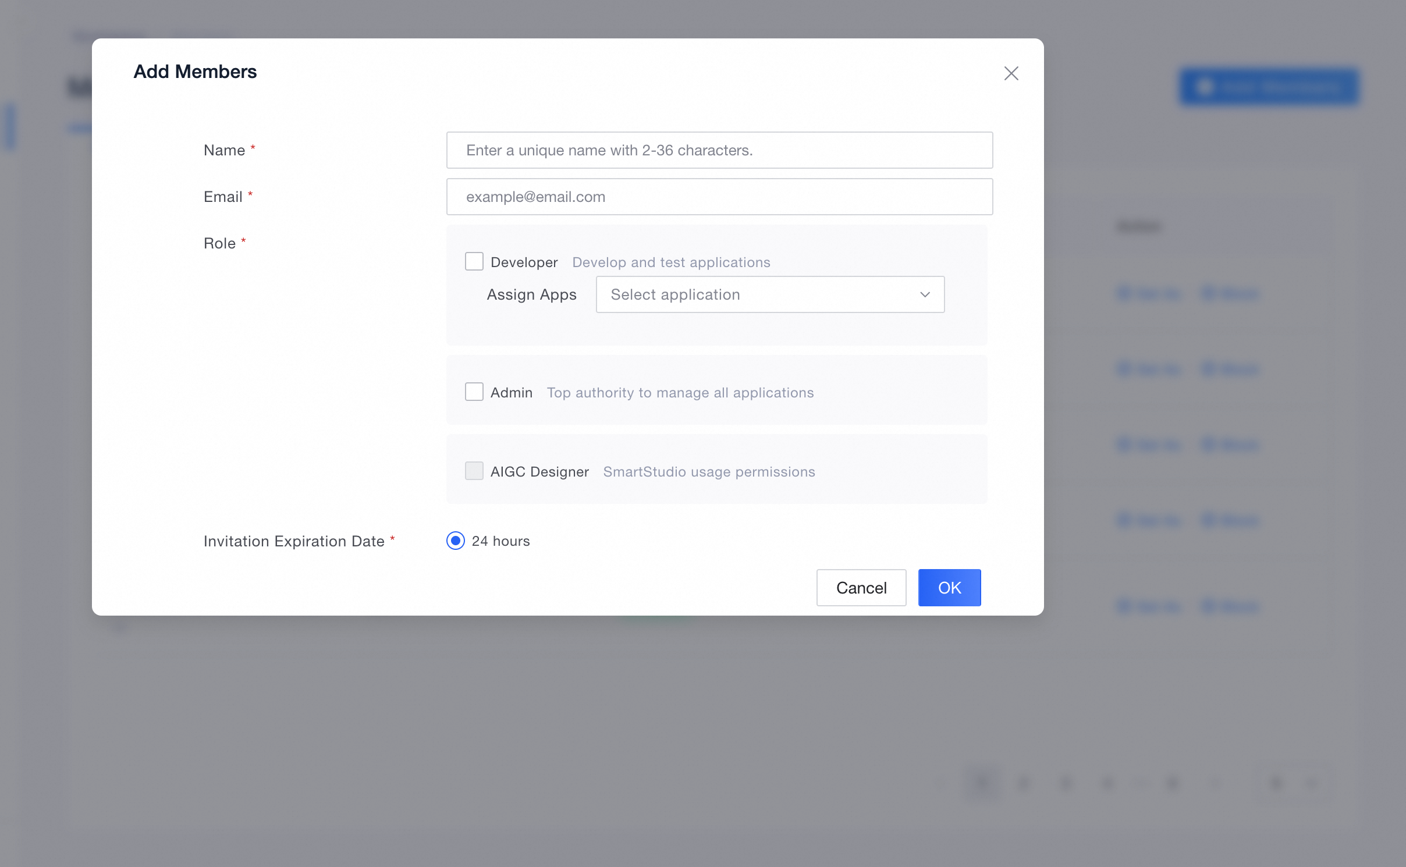The width and height of the screenshot is (1406, 867).
Task: Click the Add Members dialog title
Action: [195, 72]
